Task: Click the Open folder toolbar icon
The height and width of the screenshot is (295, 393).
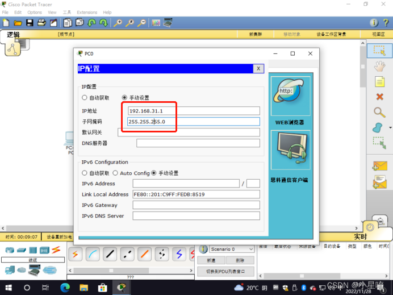Action: tap(18, 23)
